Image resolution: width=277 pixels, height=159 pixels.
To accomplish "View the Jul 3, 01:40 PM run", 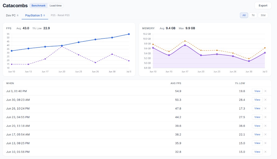I will (257, 91).
